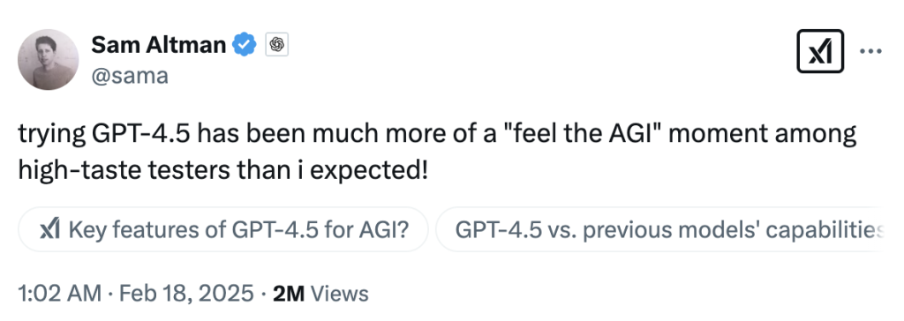Visit the @sama handle link
This screenshot has height=321, width=904.
[129, 76]
